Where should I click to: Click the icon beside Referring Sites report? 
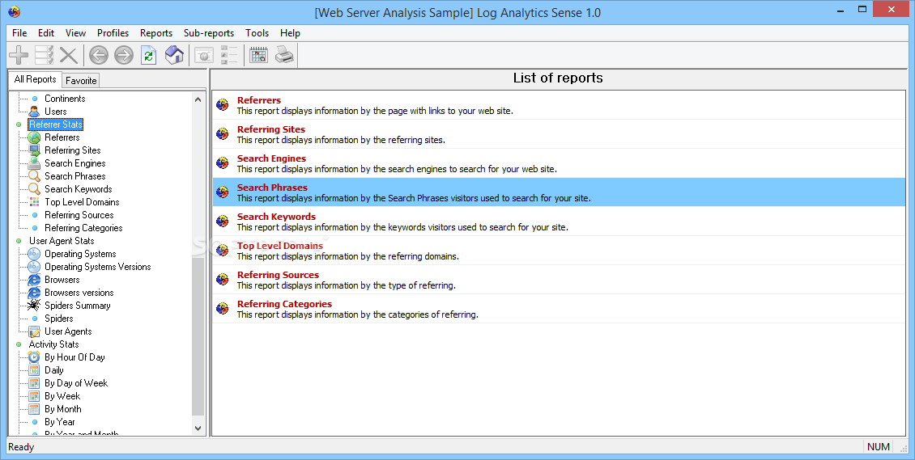[223, 134]
